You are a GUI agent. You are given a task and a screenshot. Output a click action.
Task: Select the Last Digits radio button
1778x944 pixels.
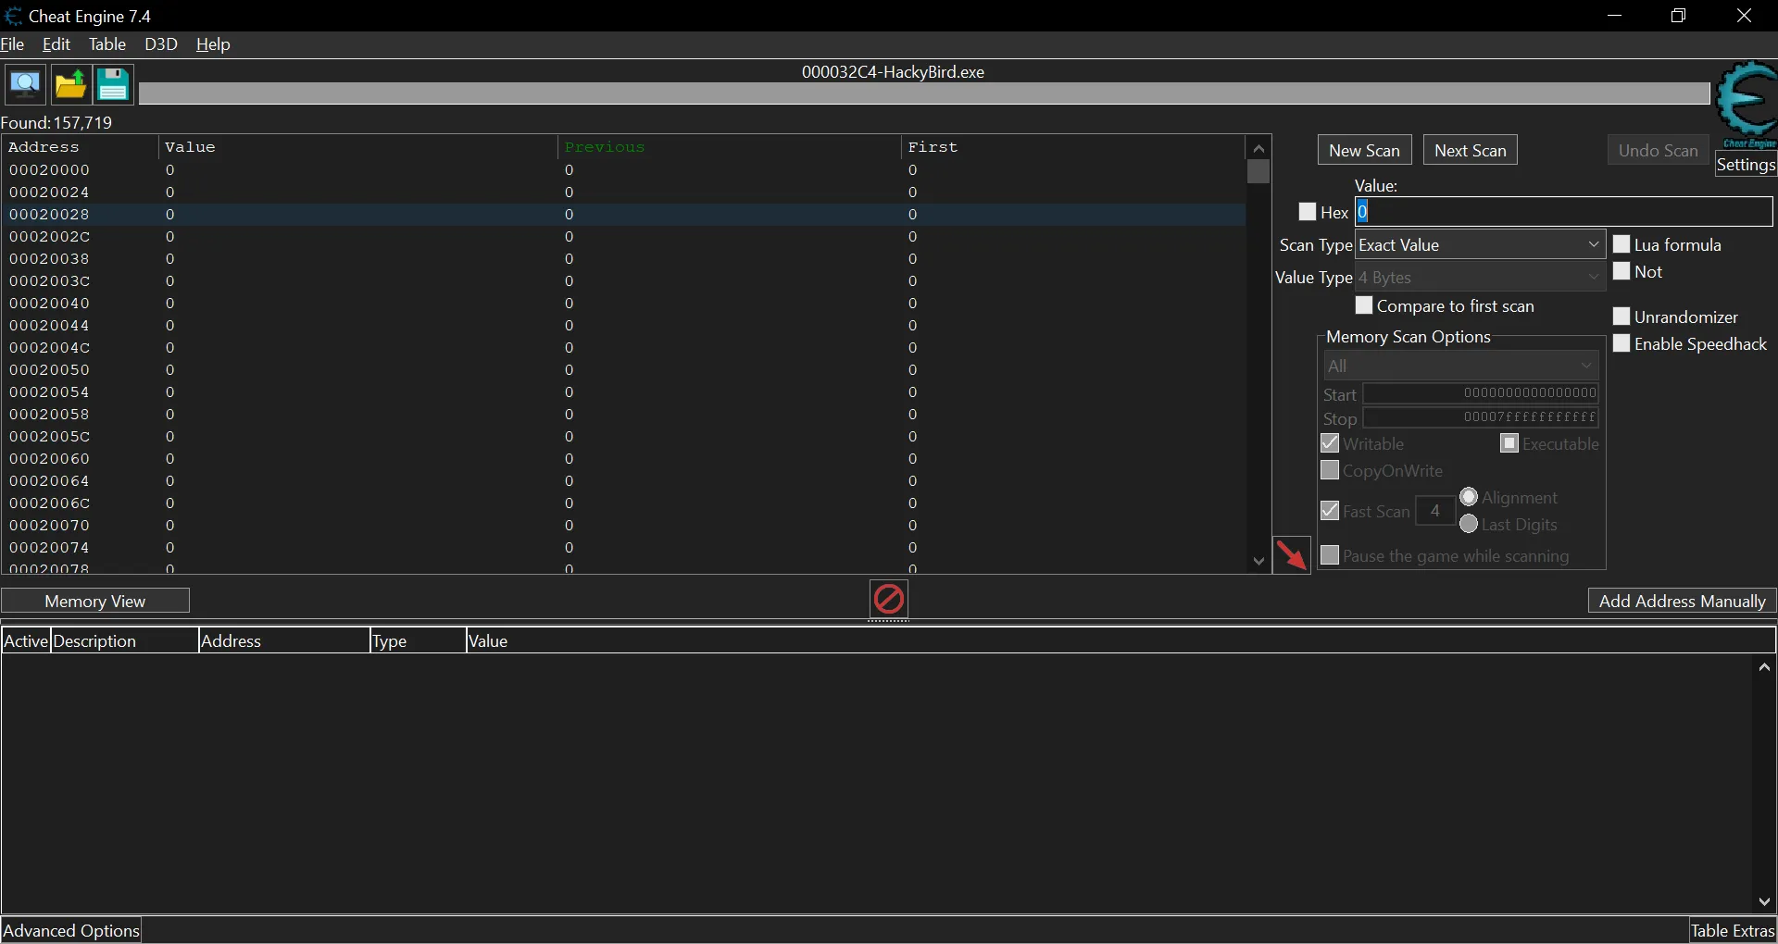tap(1469, 524)
